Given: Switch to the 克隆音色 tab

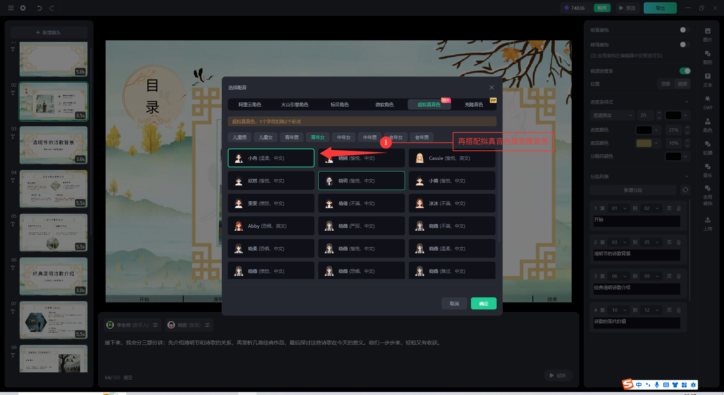Looking at the screenshot, I should pyautogui.click(x=474, y=104).
